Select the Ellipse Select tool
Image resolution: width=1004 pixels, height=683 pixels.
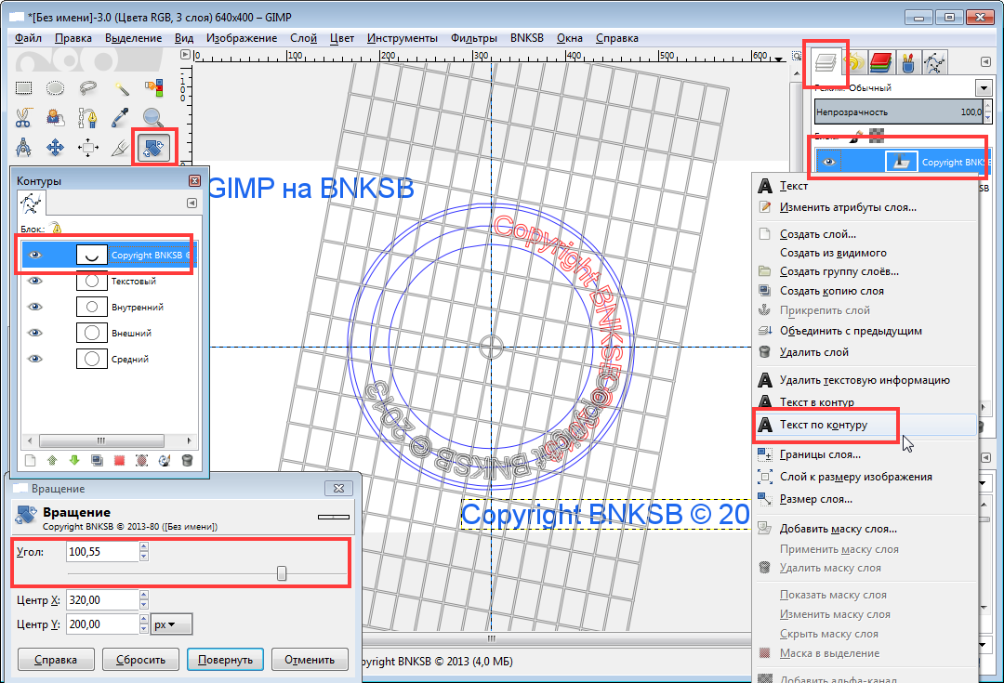[56, 87]
